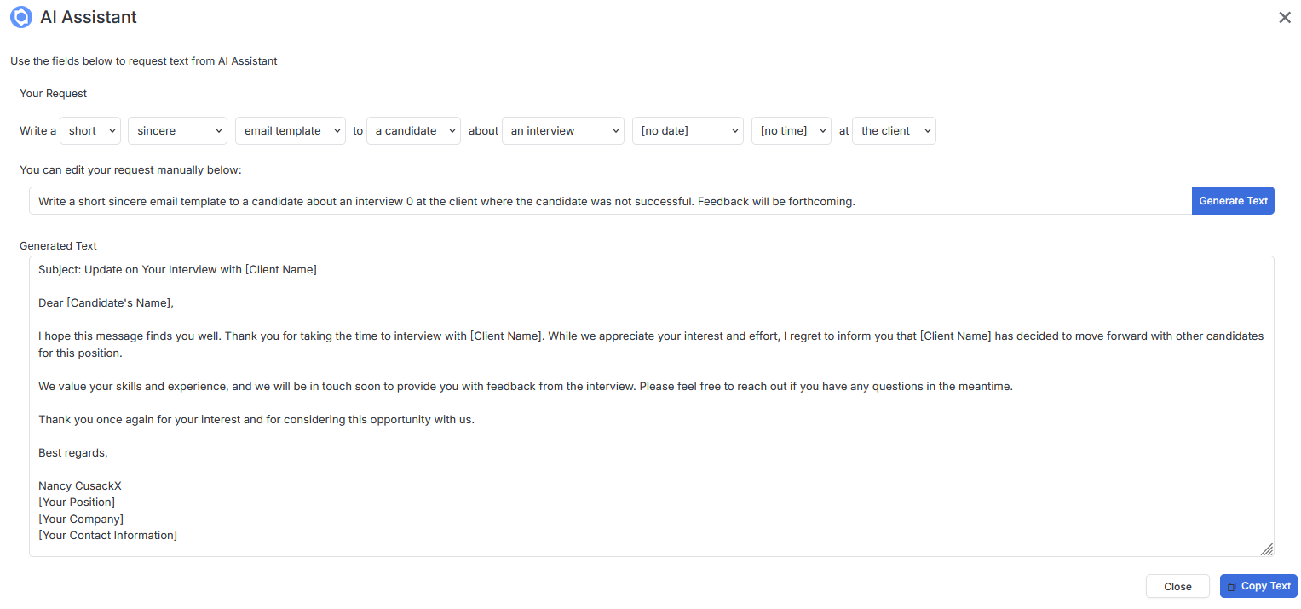Click the '[Your Contact Information]' placeholder line
Viewport: 1301px width, 609px height.
(107, 536)
